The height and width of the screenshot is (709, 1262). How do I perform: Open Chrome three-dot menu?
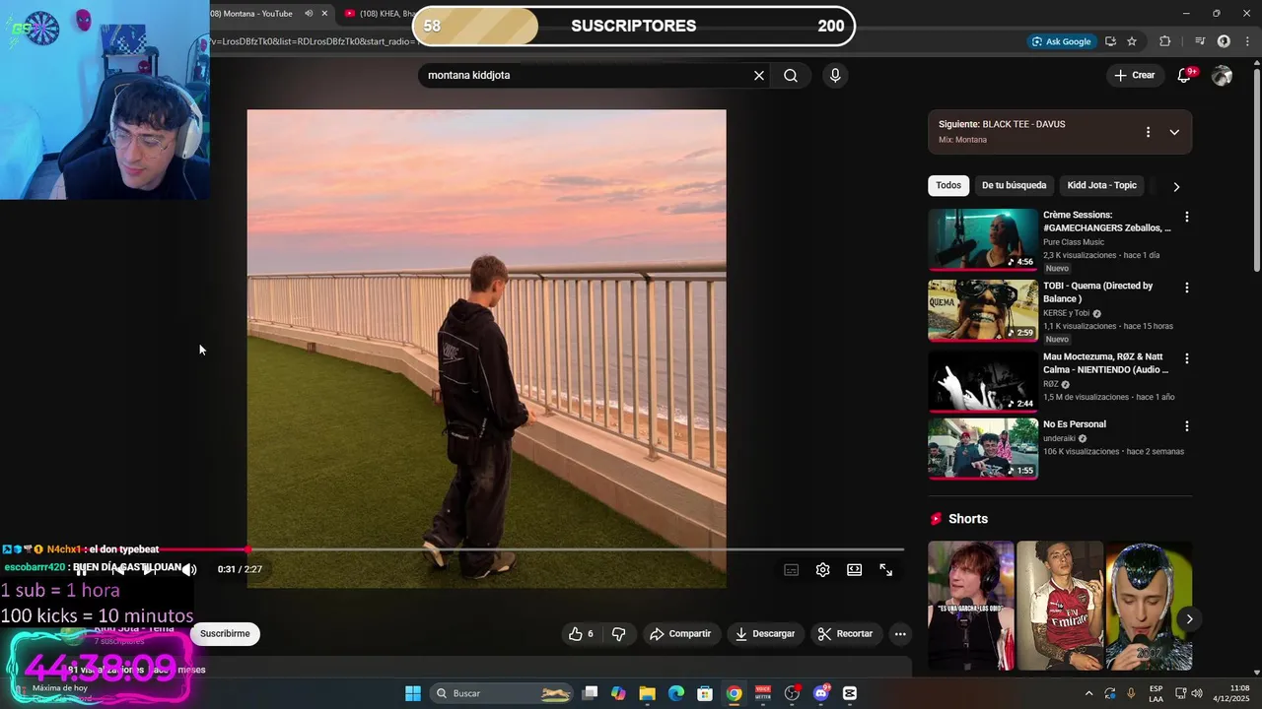click(1247, 41)
